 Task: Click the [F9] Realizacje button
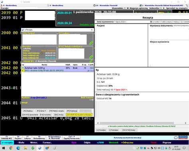click(x=72, y=111)
